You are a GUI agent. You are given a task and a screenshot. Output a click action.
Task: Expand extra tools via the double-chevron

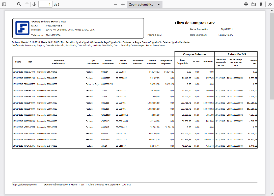click(x=269, y=4)
